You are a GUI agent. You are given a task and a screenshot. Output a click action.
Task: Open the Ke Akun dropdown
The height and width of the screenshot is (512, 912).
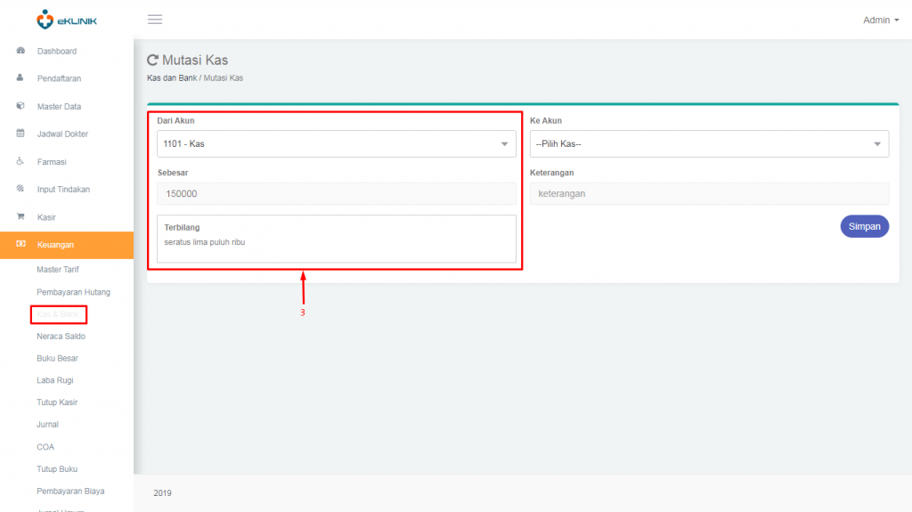click(709, 143)
